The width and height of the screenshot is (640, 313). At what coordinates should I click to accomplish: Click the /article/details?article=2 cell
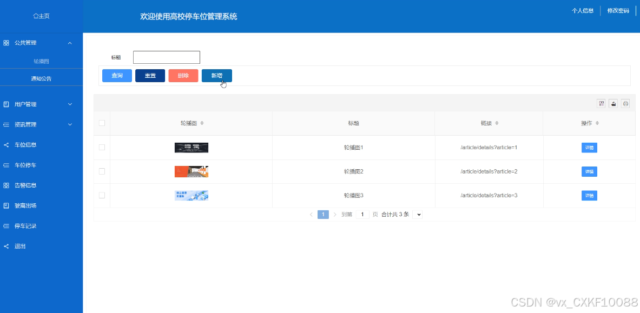(x=489, y=171)
